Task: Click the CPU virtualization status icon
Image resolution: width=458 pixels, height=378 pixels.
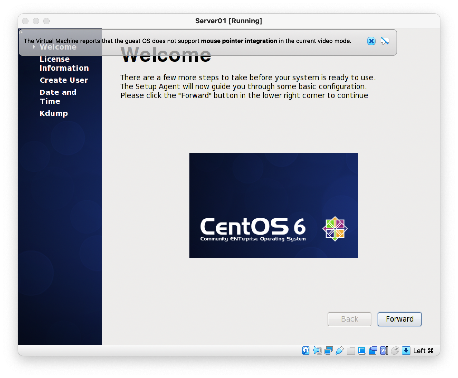Action: pos(384,351)
